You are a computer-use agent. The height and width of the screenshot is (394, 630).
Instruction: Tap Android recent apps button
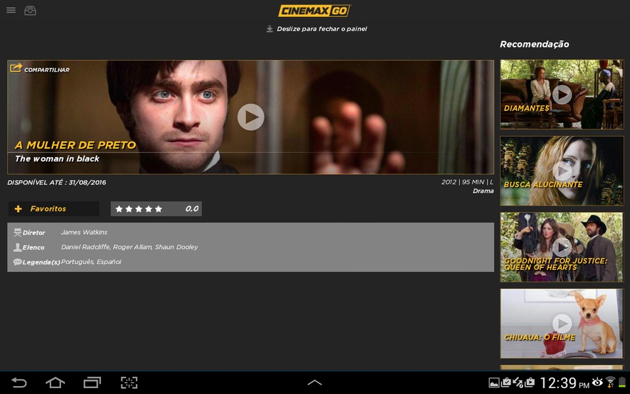(x=92, y=382)
